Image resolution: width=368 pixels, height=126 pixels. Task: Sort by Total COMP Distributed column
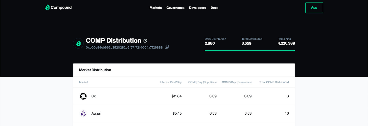tap(274, 82)
